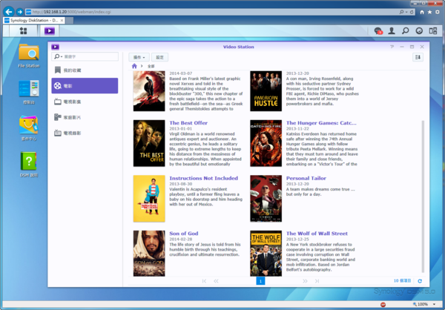Click the keyword search input field

pyautogui.click(x=89, y=57)
